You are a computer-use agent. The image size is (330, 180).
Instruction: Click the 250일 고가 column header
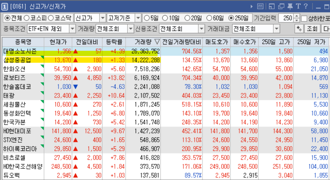tap(276, 42)
